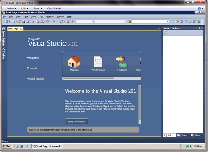
Task: Open the File menu
Action: pos(5,17)
